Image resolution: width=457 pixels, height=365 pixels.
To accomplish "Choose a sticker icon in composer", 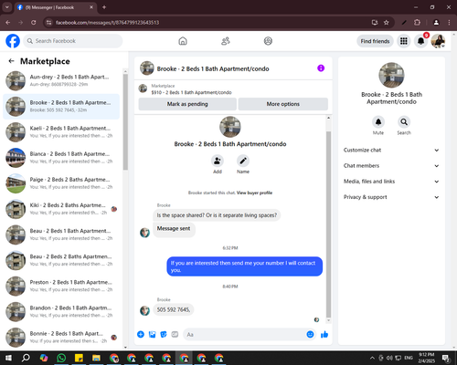I will click(x=164, y=335).
